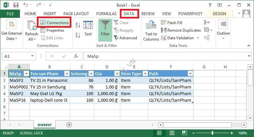This screenshot has height=137, width=254.
Task: Collapse the ribbon with the arrow
Action: tap(249, 46)
